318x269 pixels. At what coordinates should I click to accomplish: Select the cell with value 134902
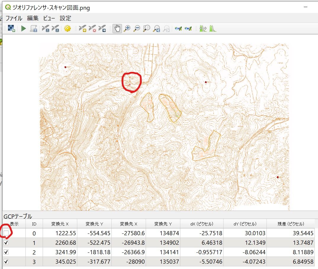(163, 243)
